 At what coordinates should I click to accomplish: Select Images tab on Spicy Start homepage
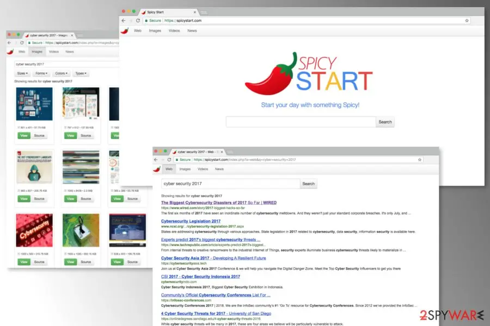(155, 30)
